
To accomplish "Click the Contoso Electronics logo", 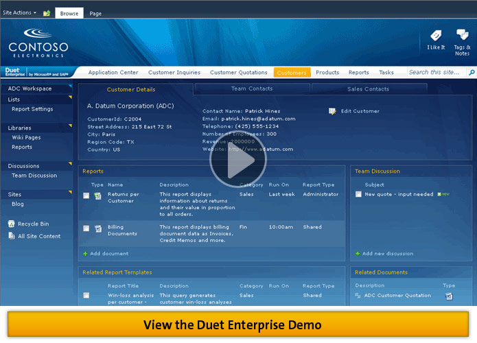I will click(38, 43).
